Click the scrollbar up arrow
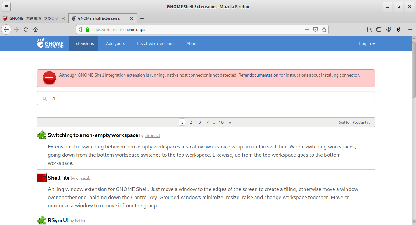This screenshot has height=225, width=416. click(414, 38)
